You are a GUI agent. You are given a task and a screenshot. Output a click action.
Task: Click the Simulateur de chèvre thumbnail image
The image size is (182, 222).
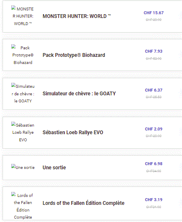tap(23, 94)
